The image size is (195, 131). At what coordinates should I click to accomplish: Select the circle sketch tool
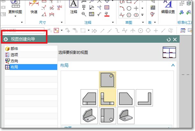pos(129,8)
